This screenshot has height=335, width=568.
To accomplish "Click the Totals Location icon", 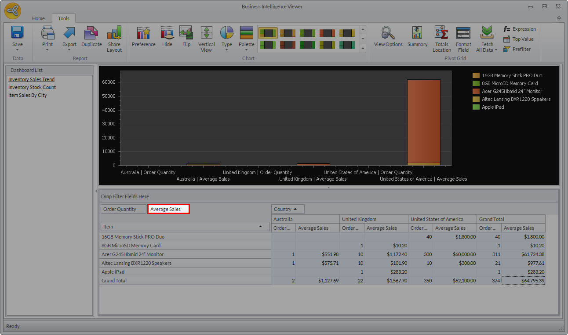I will [441, 33].
